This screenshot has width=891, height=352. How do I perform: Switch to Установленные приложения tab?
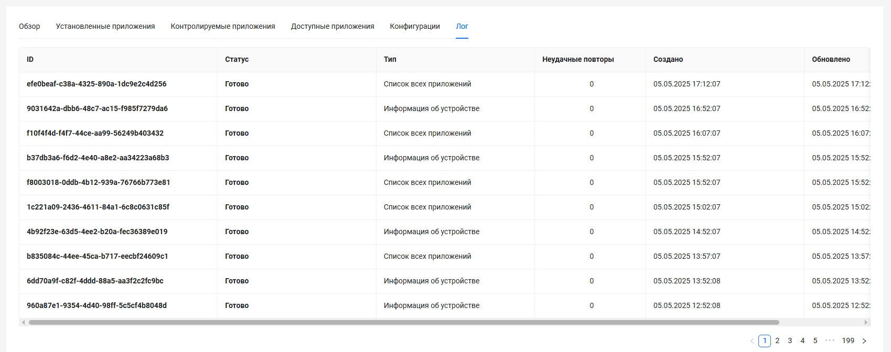(105, 27)
